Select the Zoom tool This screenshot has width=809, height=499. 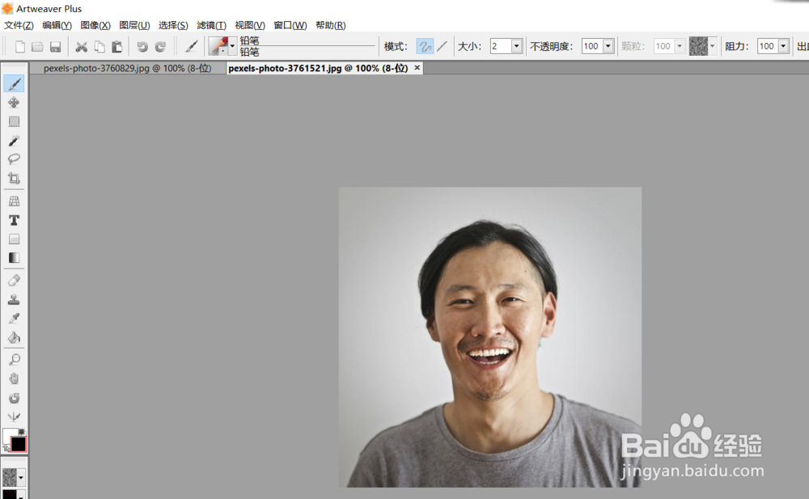click(14, 359)
